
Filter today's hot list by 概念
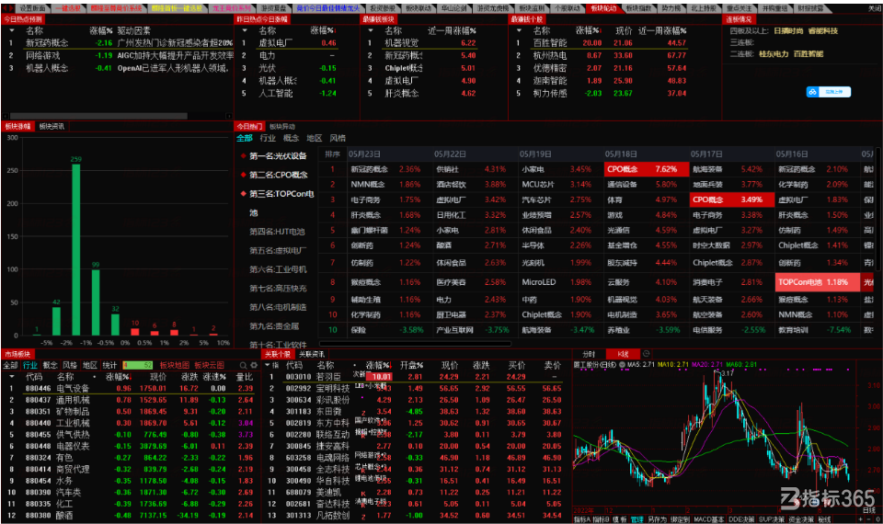[291, 138]
